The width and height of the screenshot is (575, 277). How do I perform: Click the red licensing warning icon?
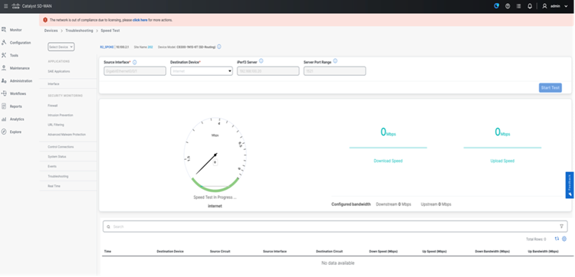(x=45, y=20)
